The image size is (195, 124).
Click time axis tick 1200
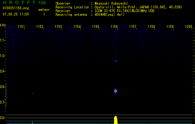[x=189, y=27]
